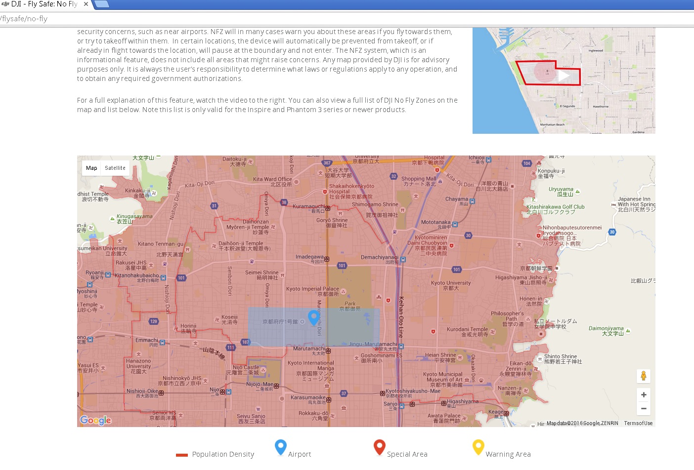Click route 187 highway shield

click(x=246, y=342)
